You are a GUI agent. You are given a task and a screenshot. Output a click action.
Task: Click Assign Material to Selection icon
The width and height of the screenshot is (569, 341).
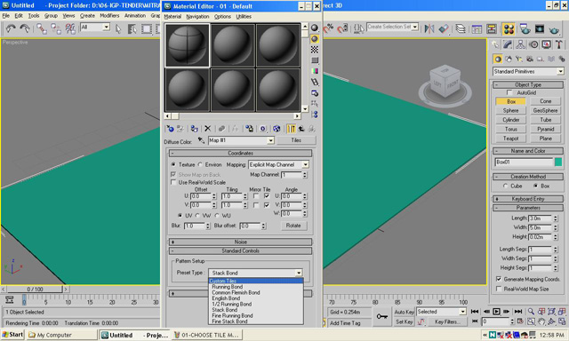click(194, 129)
